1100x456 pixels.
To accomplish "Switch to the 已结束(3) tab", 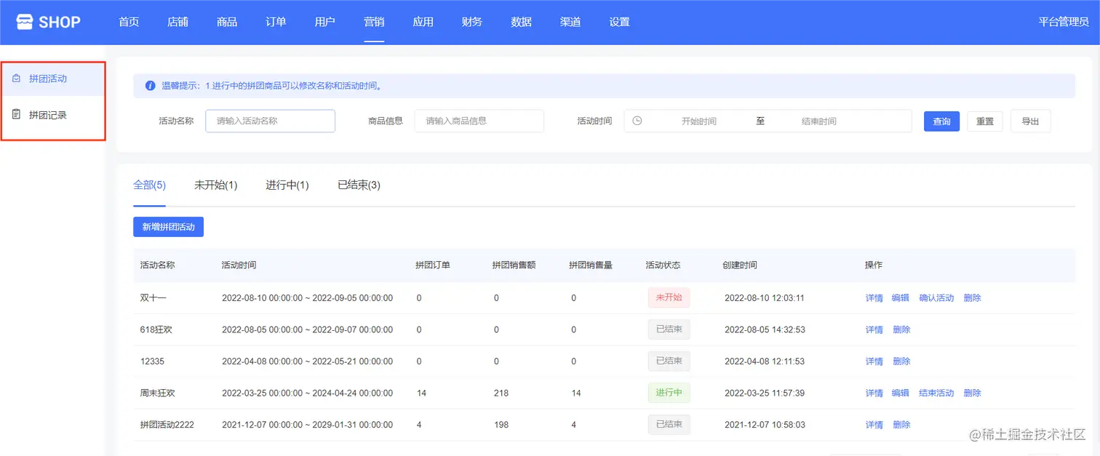I will click(359, 185).
